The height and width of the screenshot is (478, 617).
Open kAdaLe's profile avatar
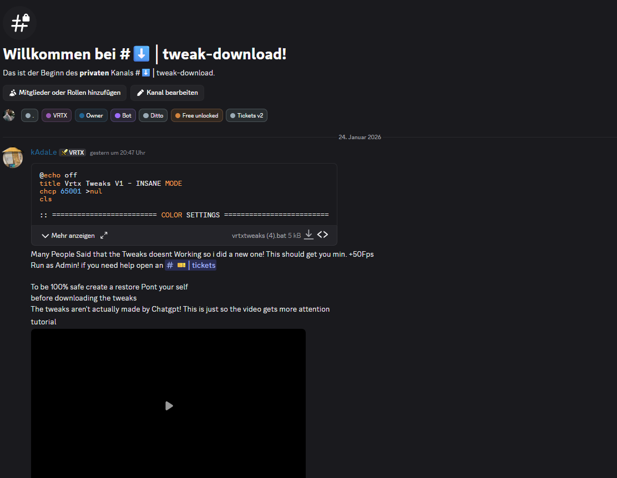12,157
